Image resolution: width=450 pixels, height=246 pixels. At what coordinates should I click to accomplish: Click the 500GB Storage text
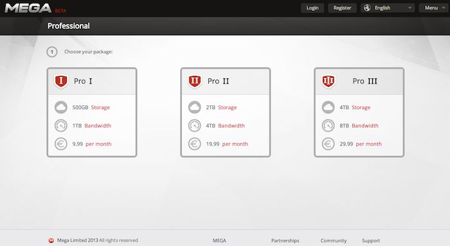tap(91, 107)
